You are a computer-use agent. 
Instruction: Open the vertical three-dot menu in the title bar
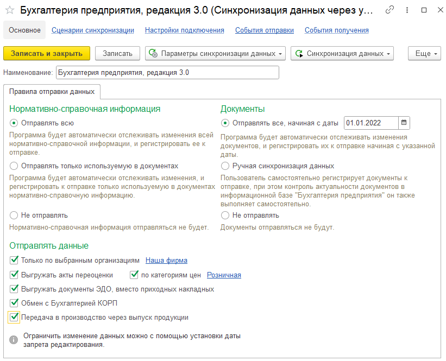point(407,10)
